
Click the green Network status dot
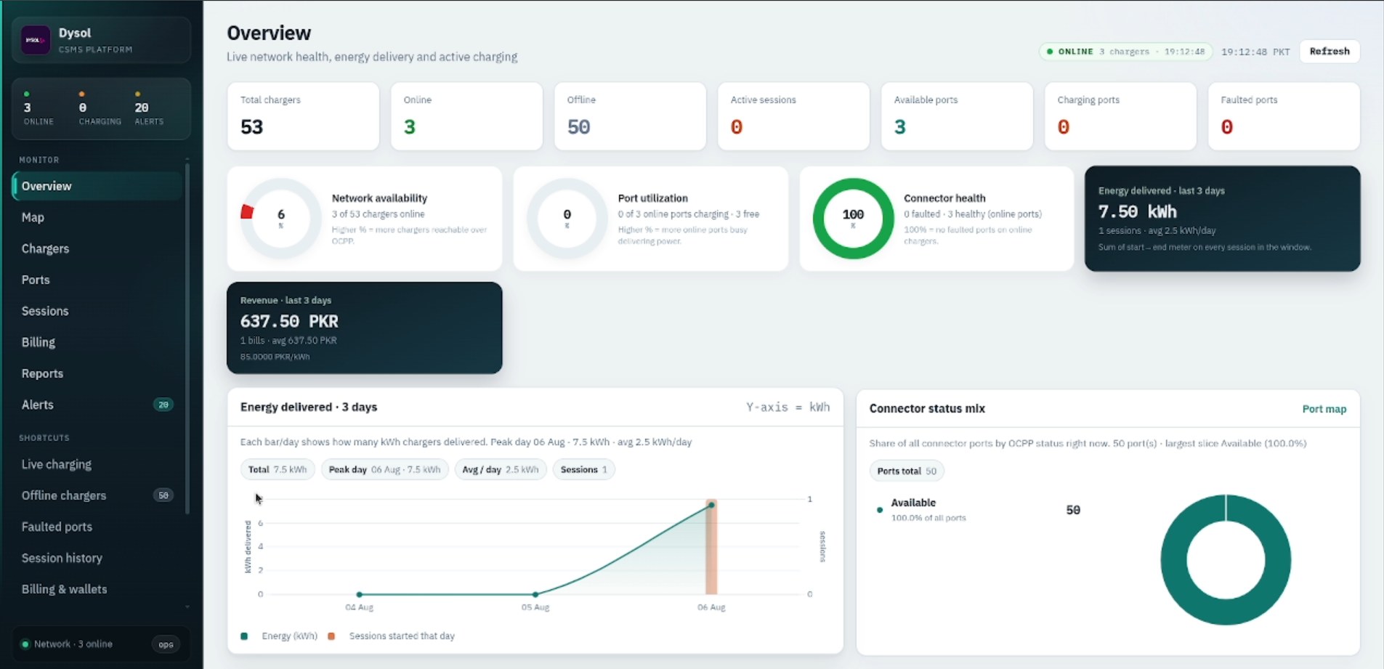25,644
